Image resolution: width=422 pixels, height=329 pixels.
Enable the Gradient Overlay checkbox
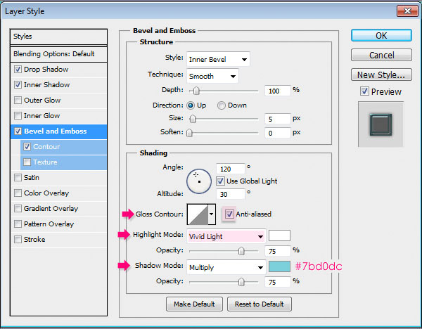coord(18,209)
